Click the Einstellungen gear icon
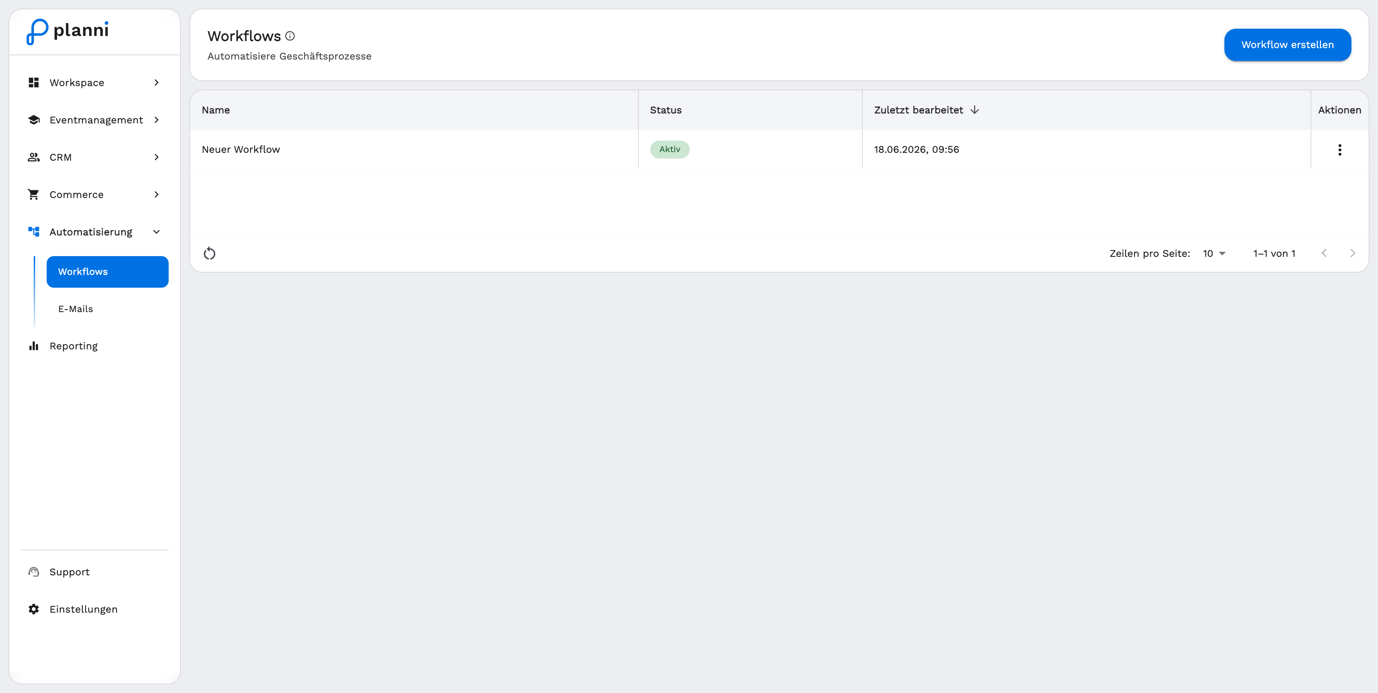1378x693 pixels. click(x=34, y=609)
